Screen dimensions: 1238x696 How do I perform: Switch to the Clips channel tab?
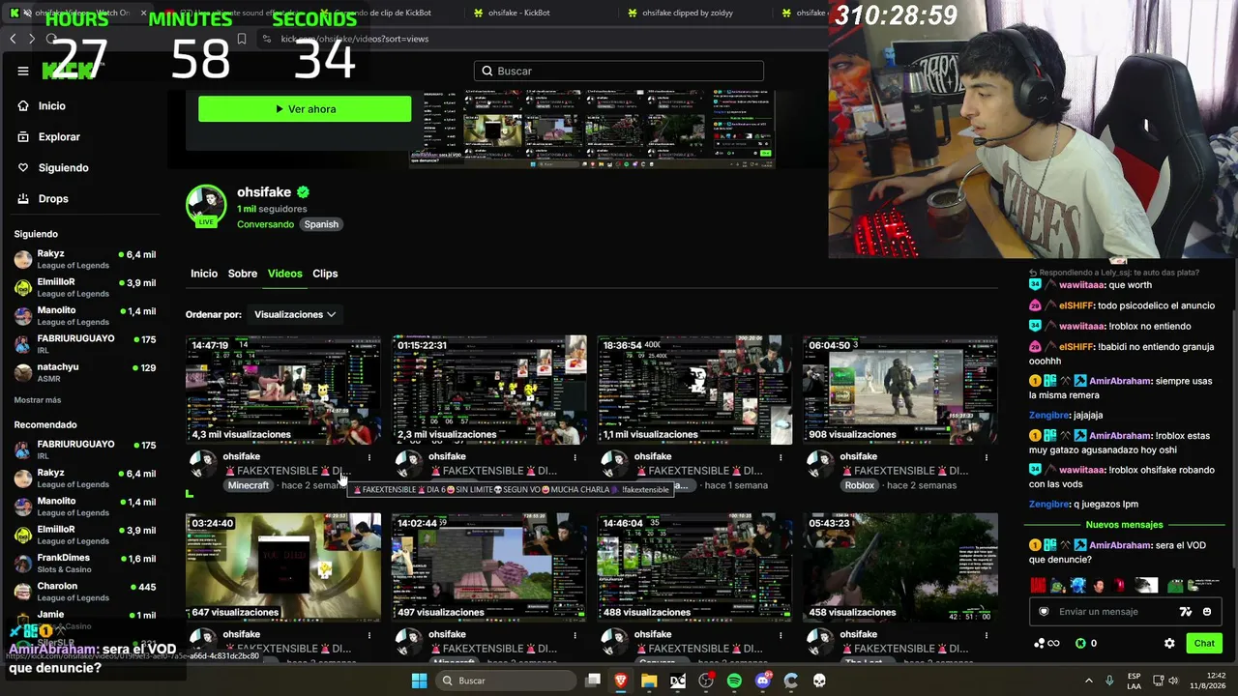(325, 274)
